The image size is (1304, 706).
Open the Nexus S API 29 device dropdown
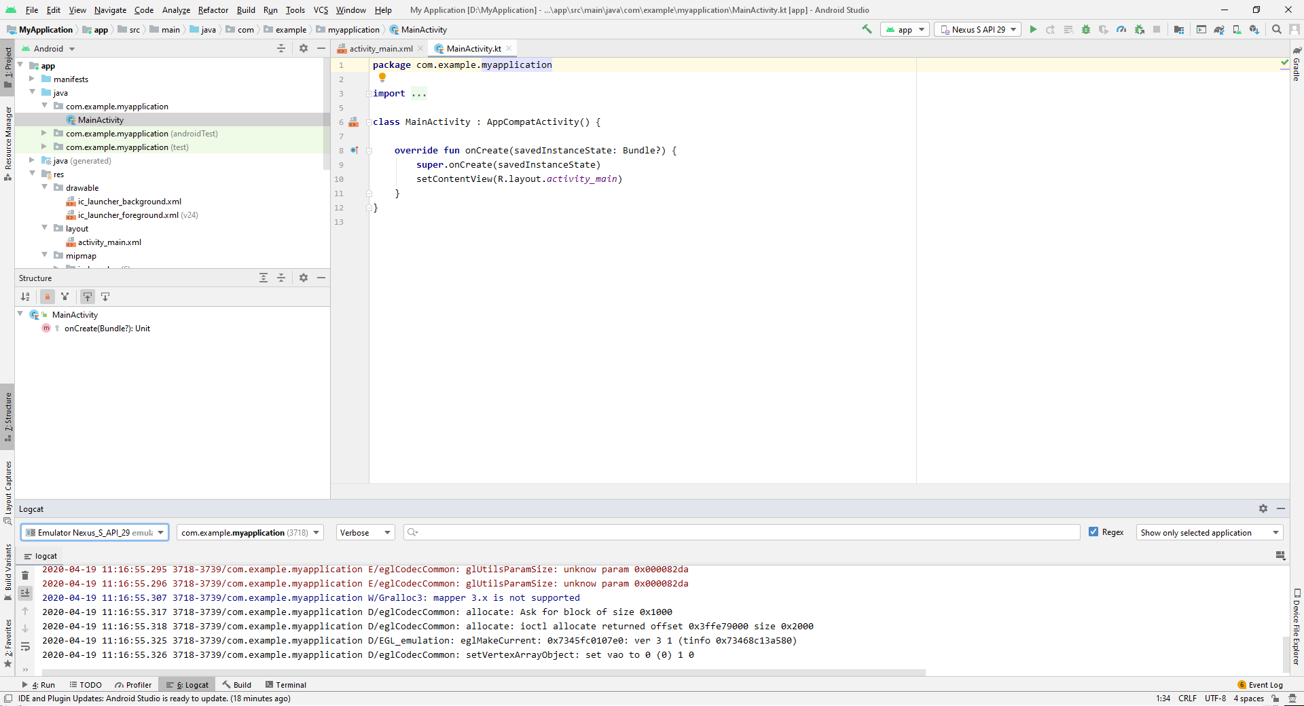(x=977, y=30)
